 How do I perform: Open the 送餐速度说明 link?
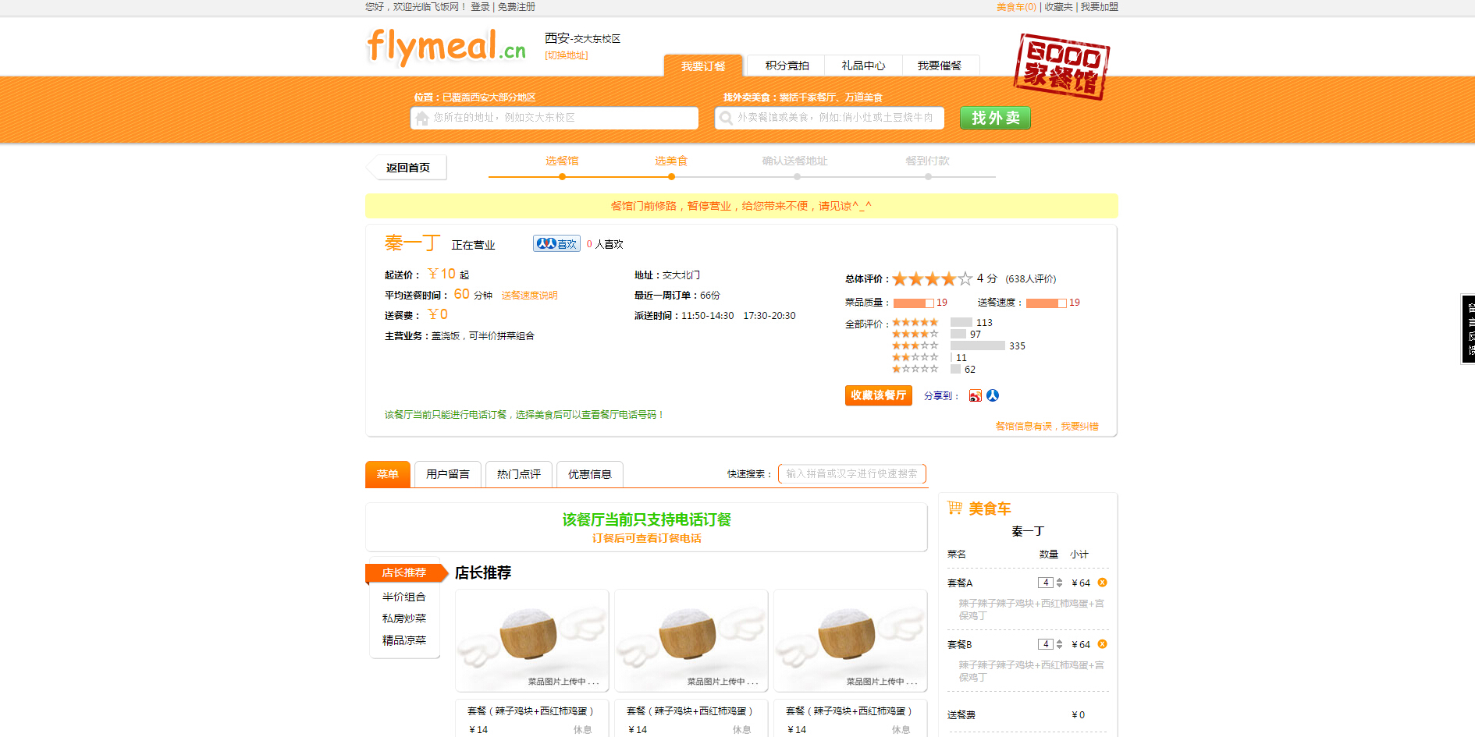click(x=529, y=296)
